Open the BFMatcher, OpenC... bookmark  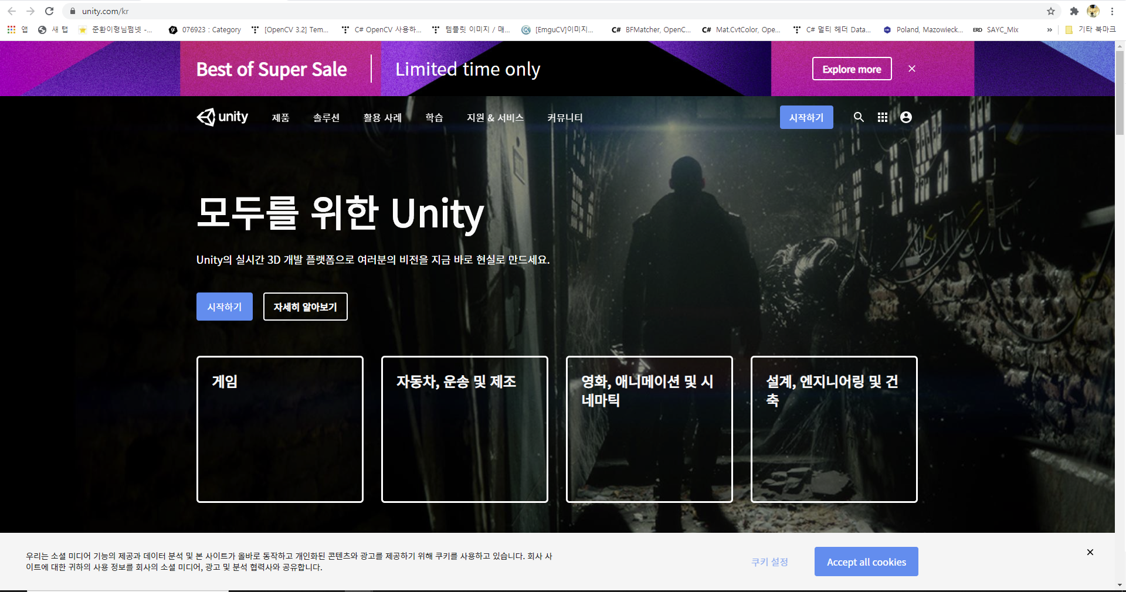click(651, 29)
